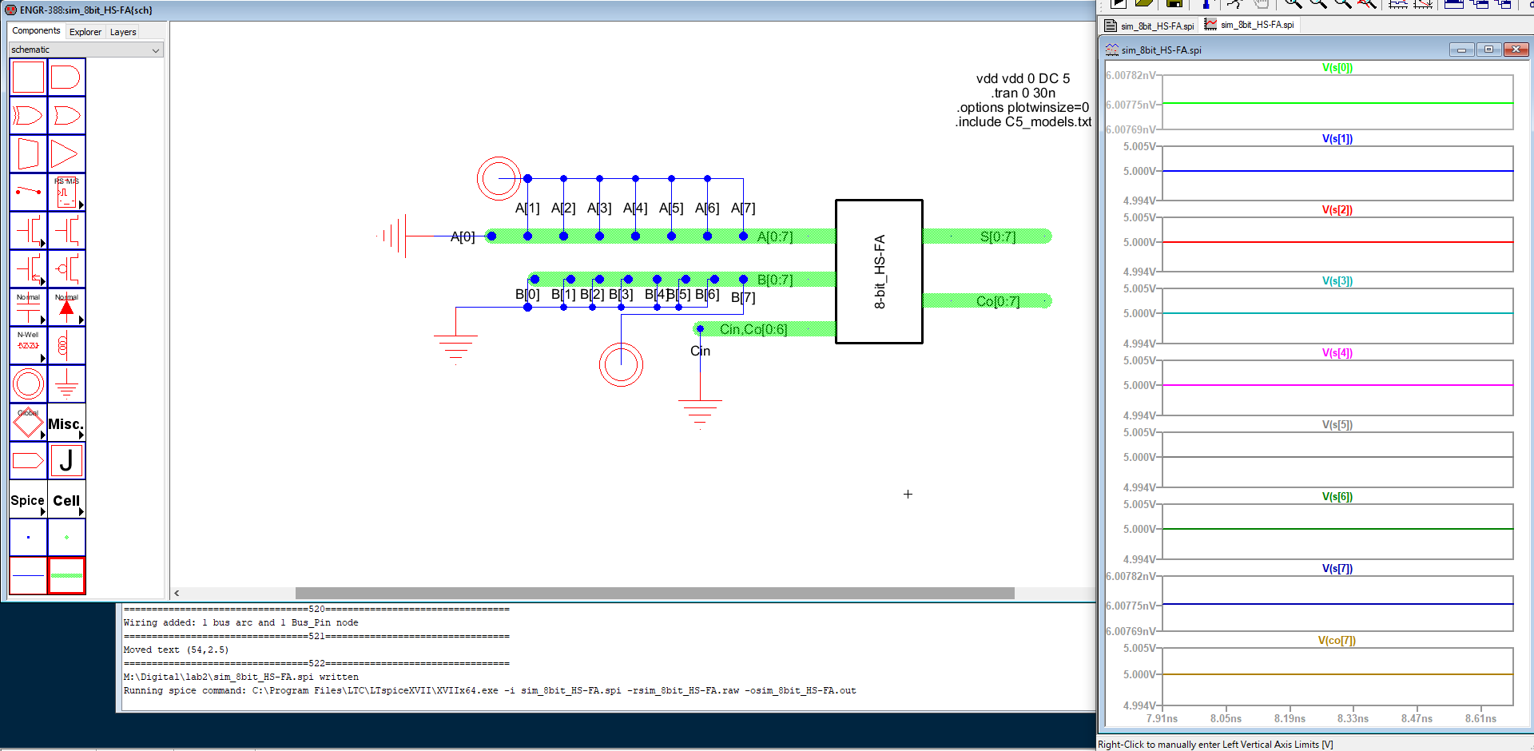Select the AND gate component
Screen dimensions: 1534x751
tap(66, 77)
